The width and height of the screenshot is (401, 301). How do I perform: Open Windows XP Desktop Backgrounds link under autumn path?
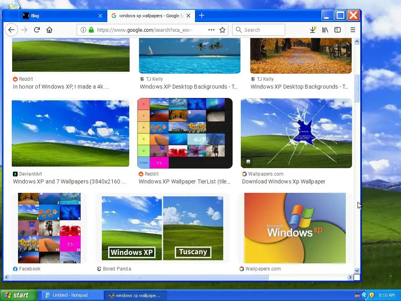click(x=300, y=87)
